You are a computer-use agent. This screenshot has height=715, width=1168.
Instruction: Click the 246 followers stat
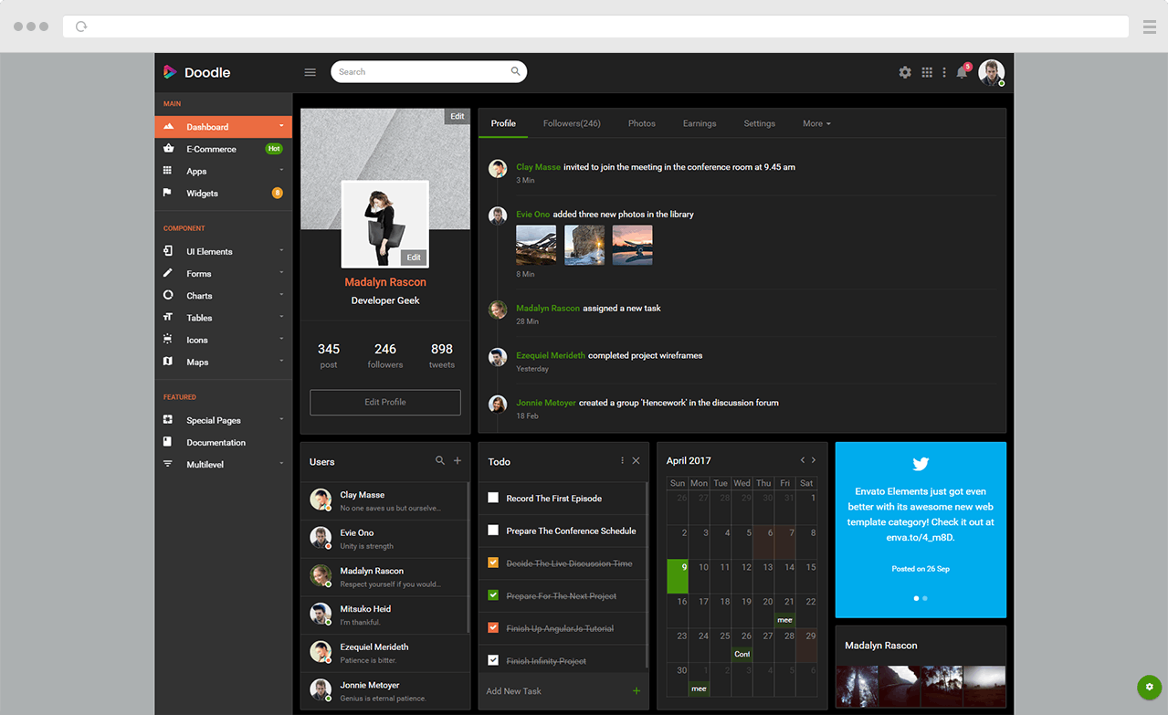coord(385,355)
